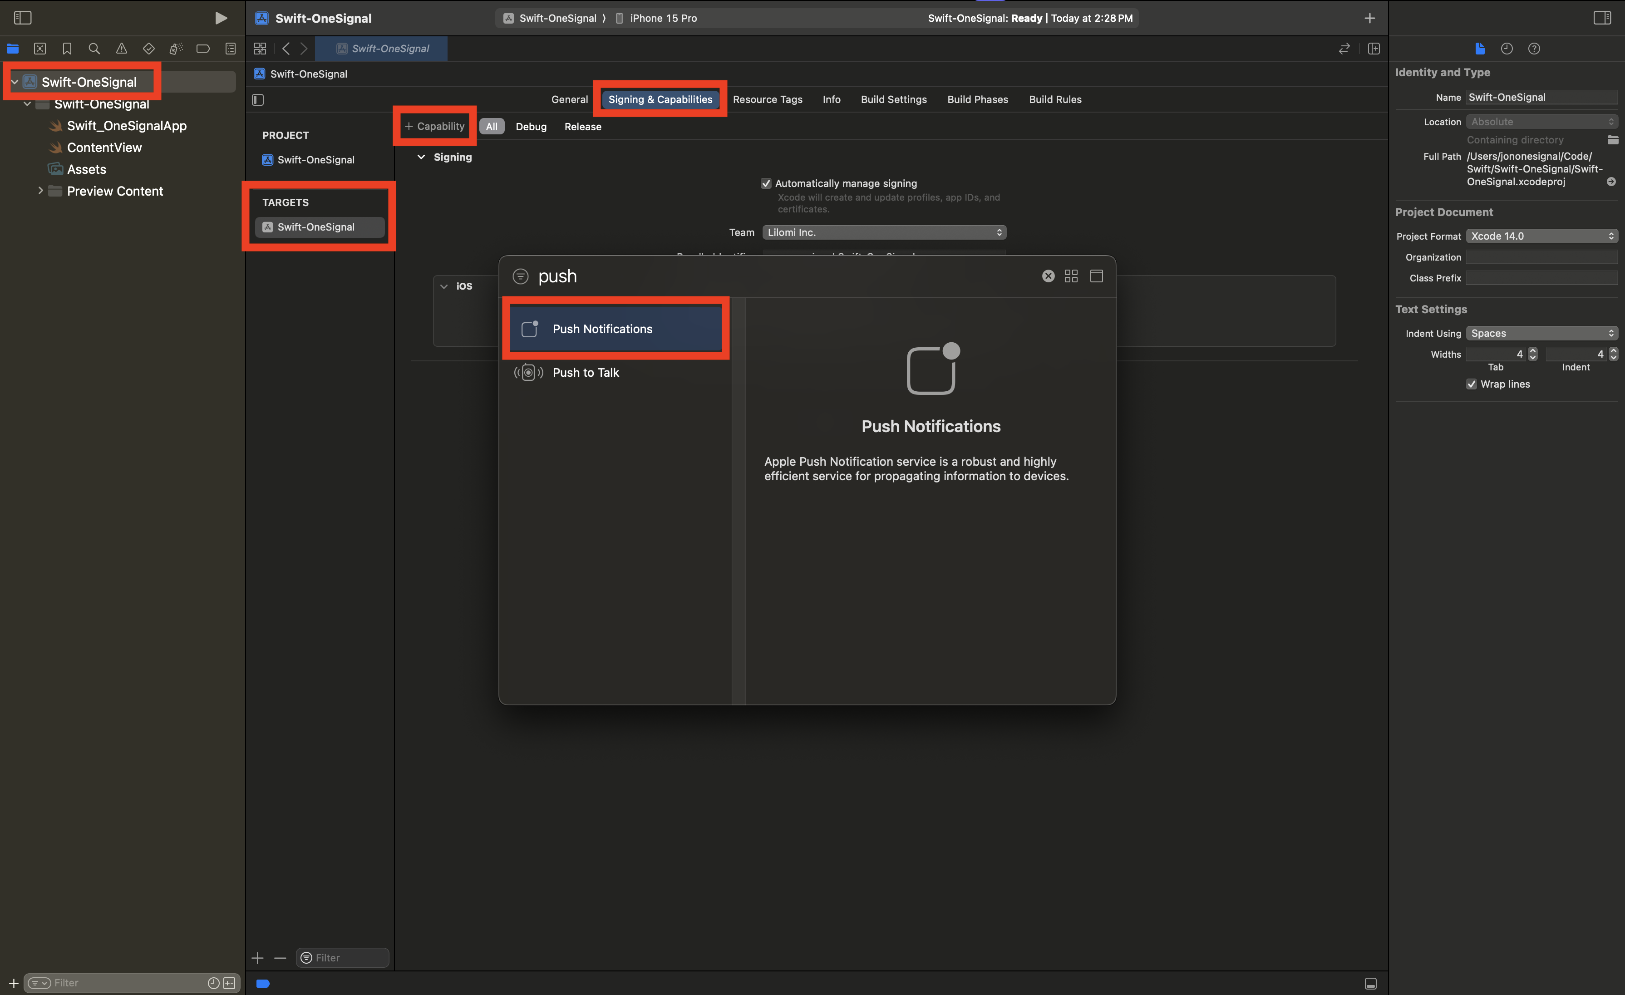Select the Release configuration filter

[582, 127]
